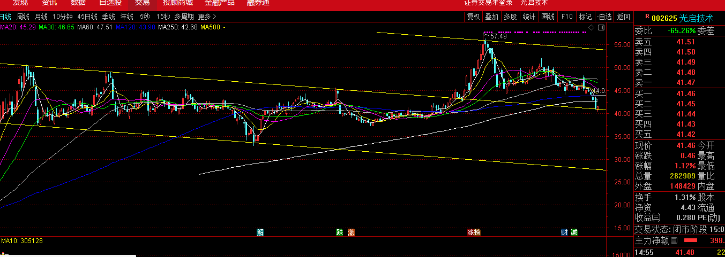Click the 交易状态 闭市阶段 status row
Viewport: 725px width, 257px height.
pos(679,229)
